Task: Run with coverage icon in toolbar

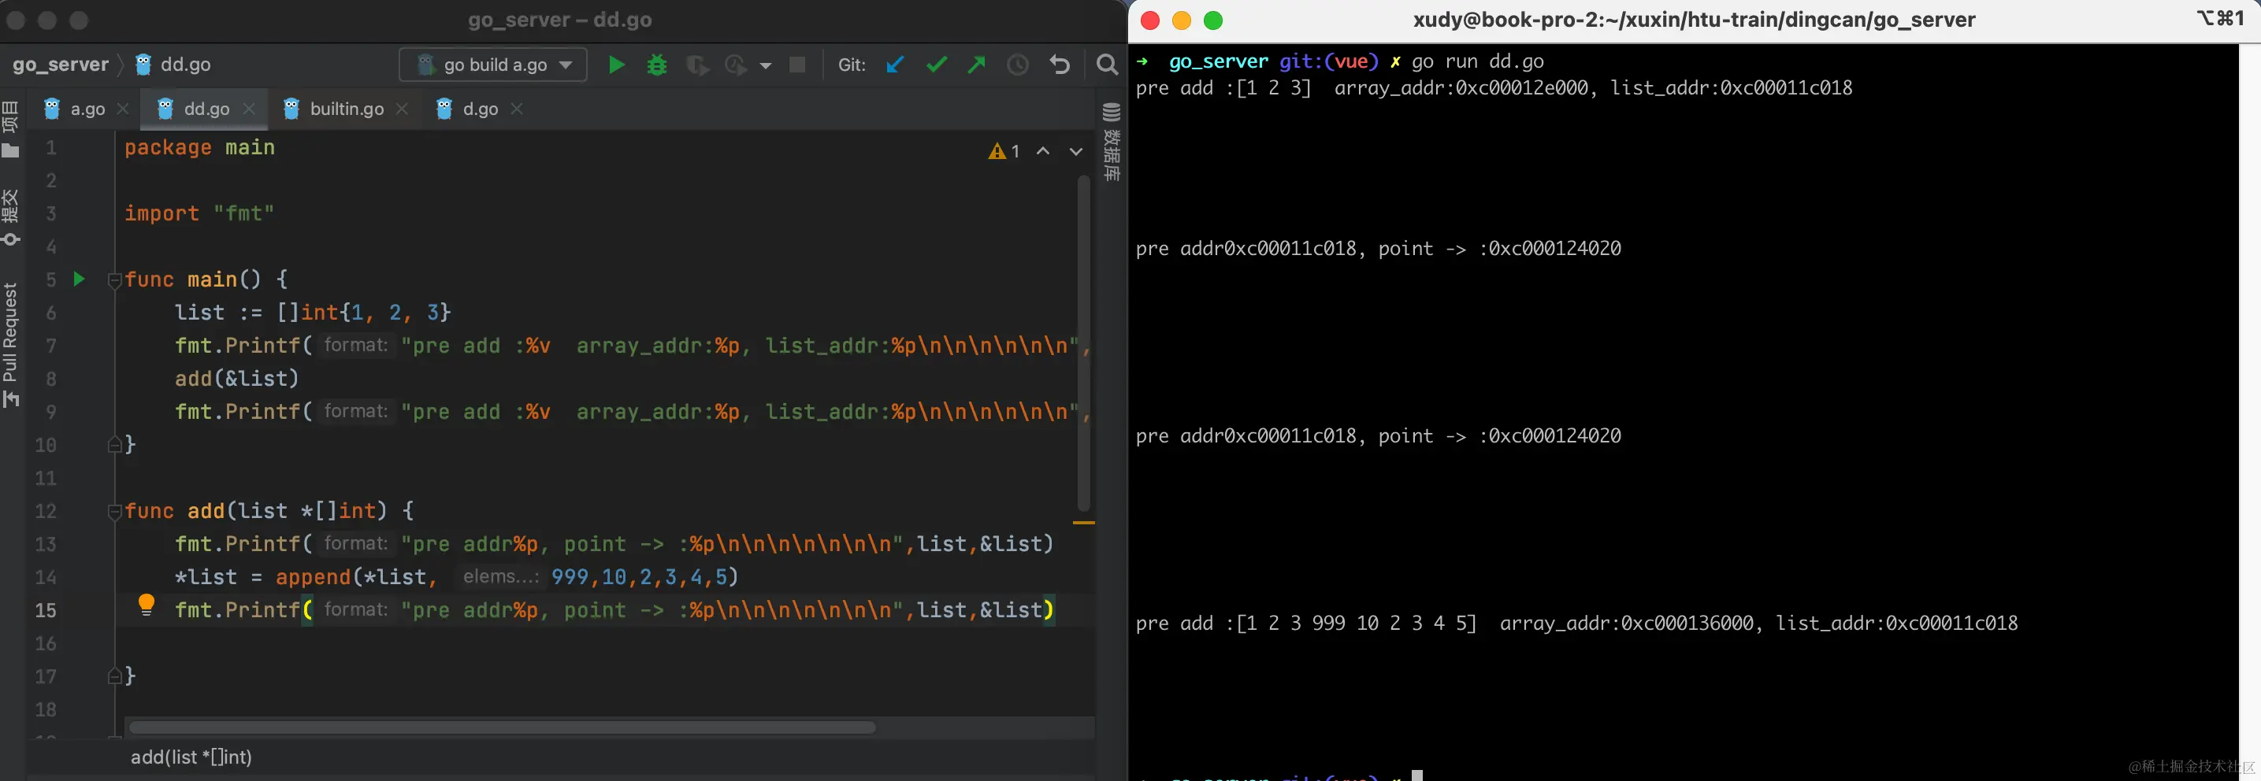Action: coord(698,65)
